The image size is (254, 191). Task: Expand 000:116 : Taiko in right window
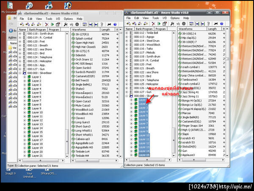coord(127,49)
